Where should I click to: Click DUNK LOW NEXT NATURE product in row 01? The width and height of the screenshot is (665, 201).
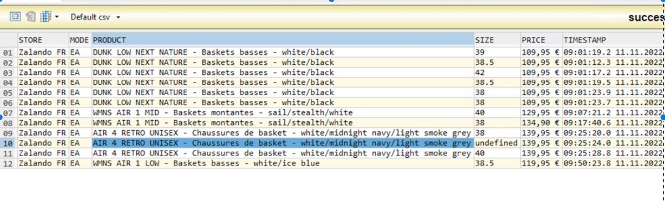(283, 52)
